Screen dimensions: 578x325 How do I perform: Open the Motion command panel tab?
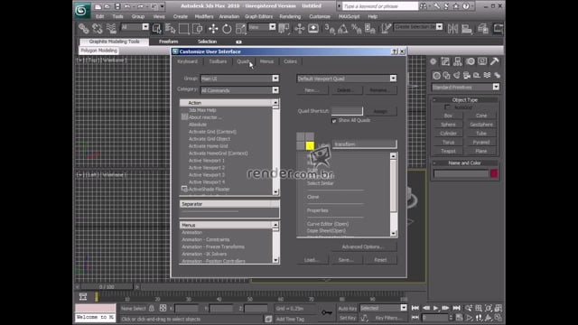click(470, 61)
